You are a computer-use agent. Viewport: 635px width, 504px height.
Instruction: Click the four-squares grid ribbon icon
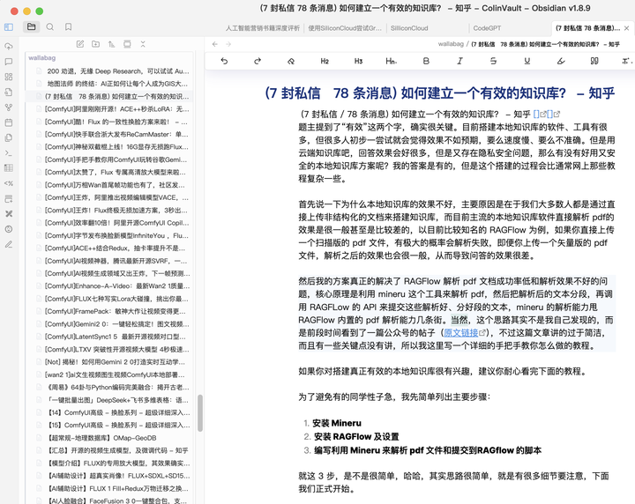pos(9,77)
